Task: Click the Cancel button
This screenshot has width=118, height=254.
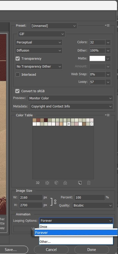Action: point(51,250)
